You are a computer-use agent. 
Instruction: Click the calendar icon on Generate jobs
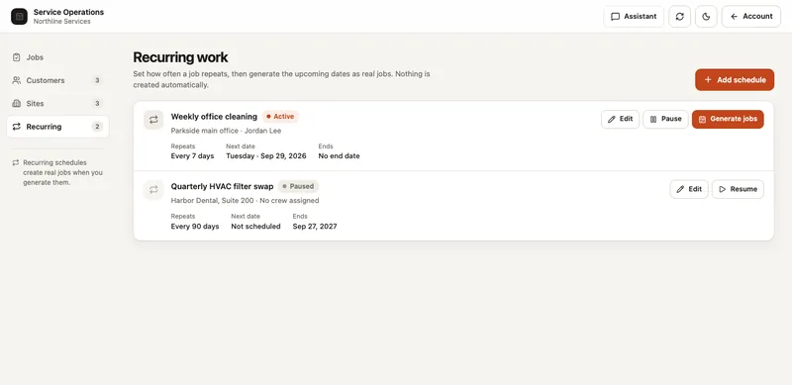click(702, 119)
